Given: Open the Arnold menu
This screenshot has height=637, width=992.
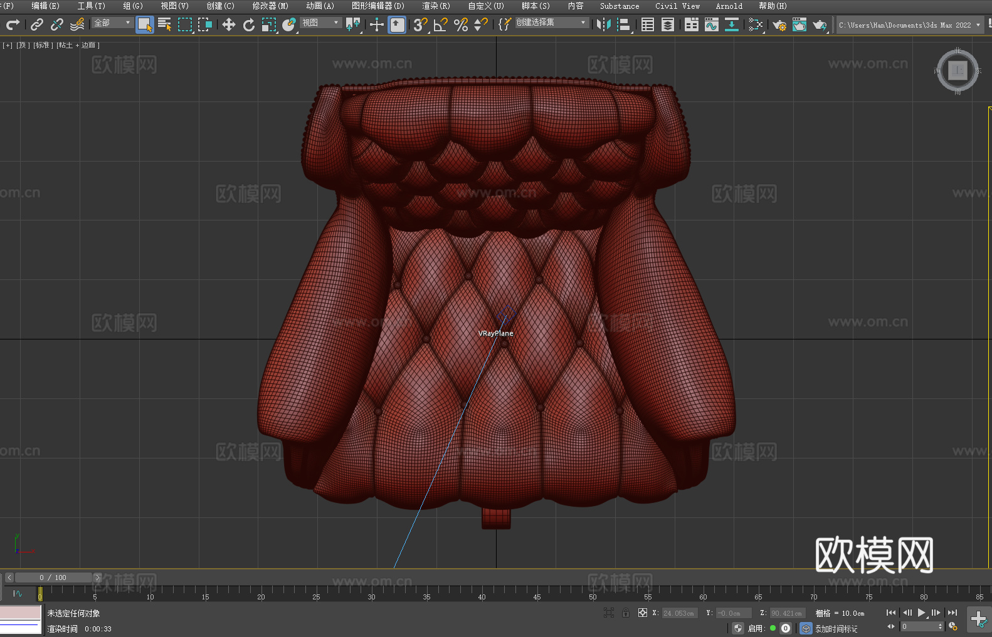Looking at the screenshot, I should tap(729, 6).
